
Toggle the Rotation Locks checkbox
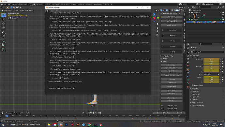(162, 109)
